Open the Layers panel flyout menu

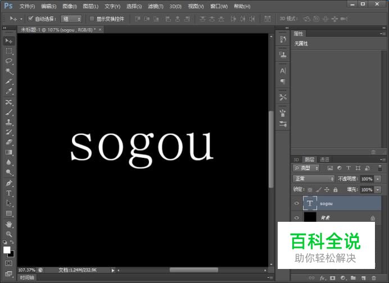pos(383,159)
